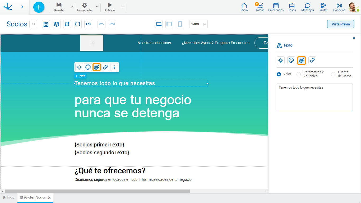Expand the left menu chevron

pyautogui.click(x=22, y=7)
